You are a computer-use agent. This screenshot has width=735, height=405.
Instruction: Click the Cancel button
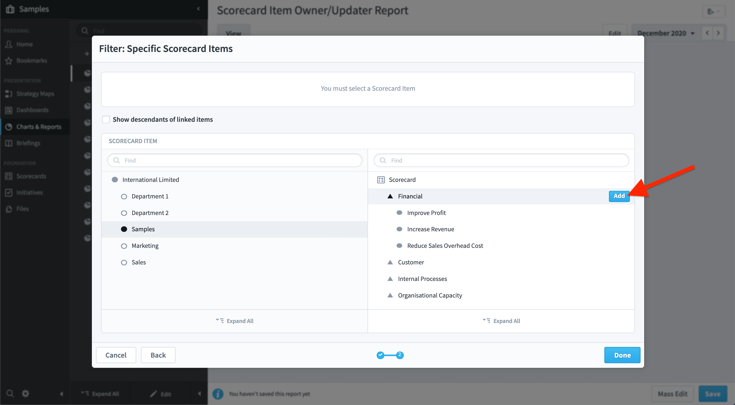116,355
